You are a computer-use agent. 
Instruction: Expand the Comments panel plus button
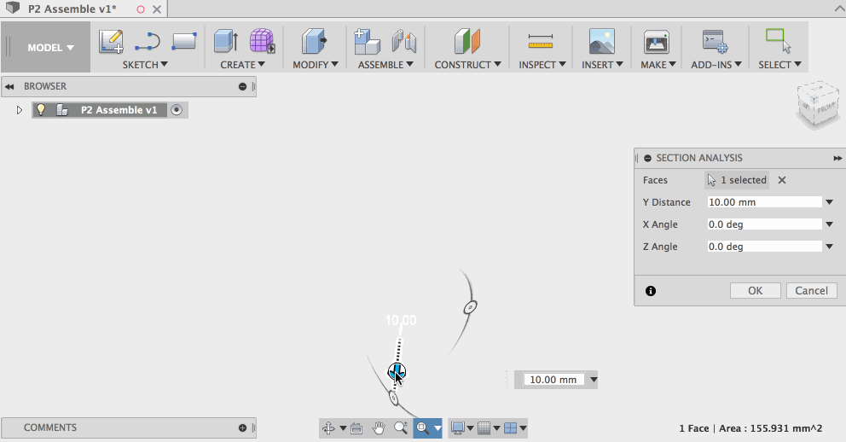pos(242,428)
